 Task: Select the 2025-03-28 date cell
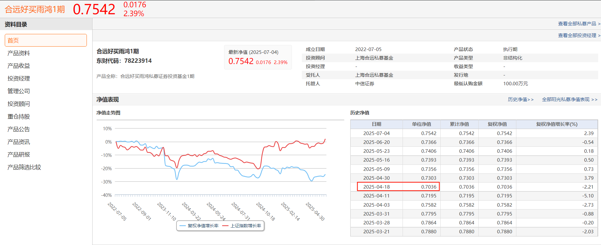377,223
